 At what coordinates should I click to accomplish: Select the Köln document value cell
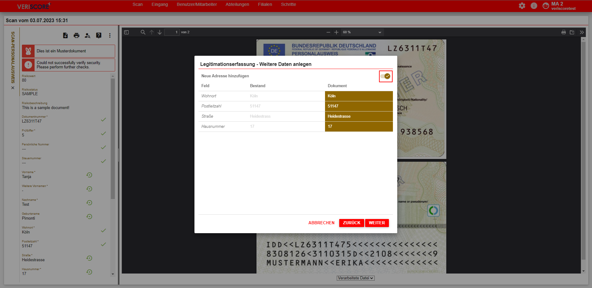point(359,96)
